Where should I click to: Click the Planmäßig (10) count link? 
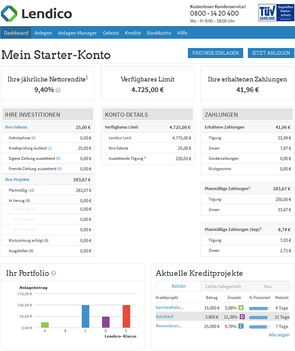click(31, 190)
